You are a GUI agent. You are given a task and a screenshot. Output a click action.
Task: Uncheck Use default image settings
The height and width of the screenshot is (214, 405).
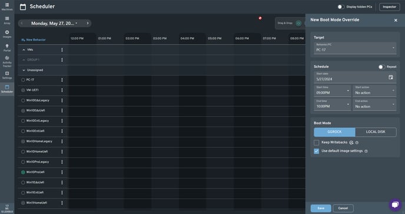tap(317, 151)
